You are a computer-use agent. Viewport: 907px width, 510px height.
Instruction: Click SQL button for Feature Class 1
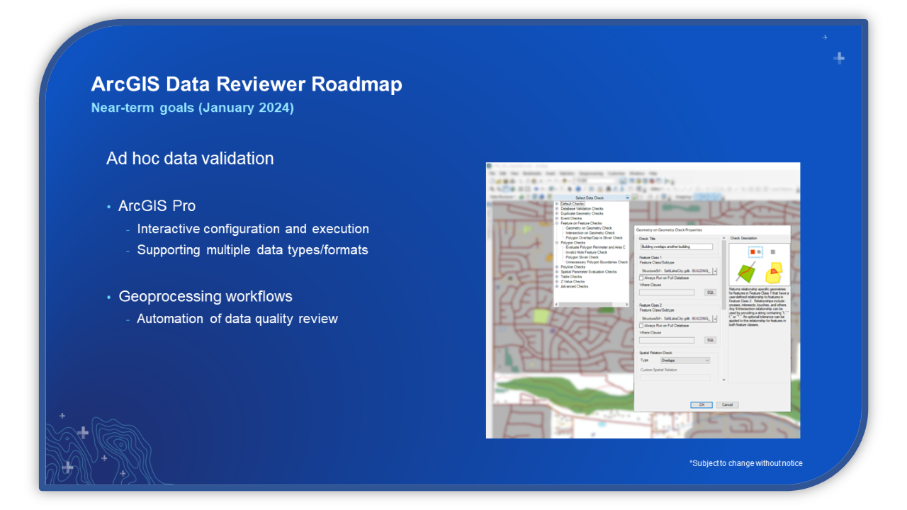[x=710, y=293]
